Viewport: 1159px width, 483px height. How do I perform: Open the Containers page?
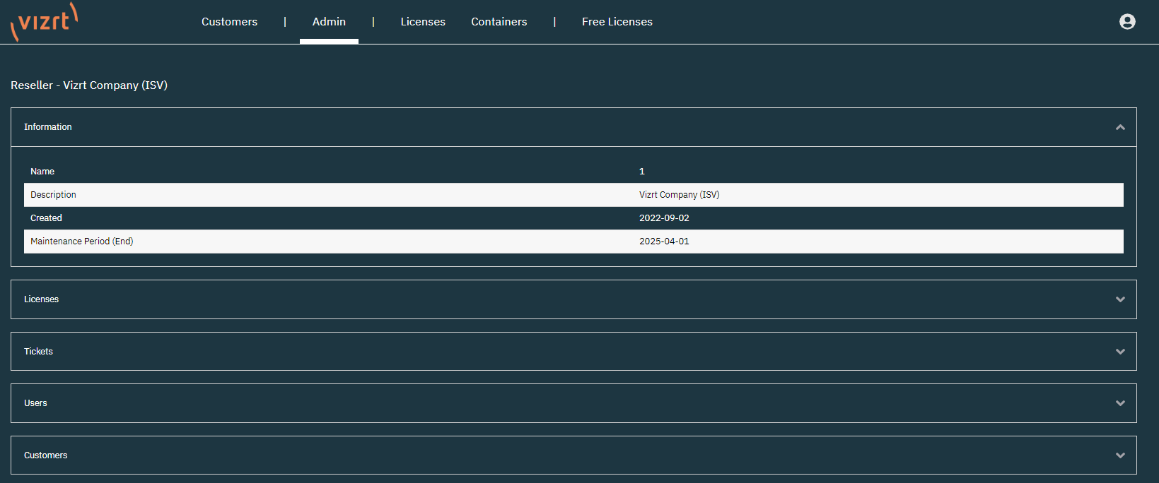499,22
